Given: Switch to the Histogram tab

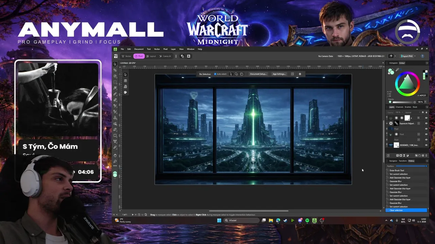Looking at the screenshot, I should [393, 63].
